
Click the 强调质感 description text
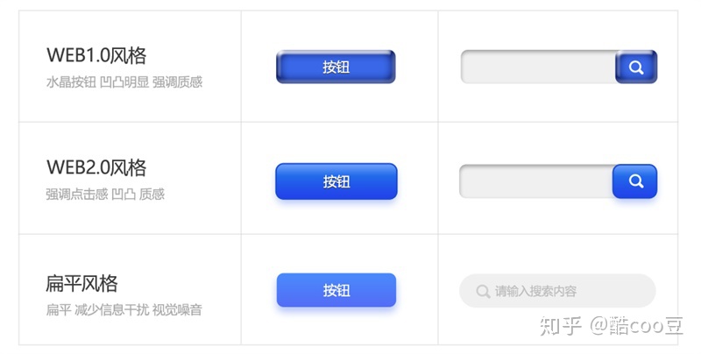tap(178, 82)
